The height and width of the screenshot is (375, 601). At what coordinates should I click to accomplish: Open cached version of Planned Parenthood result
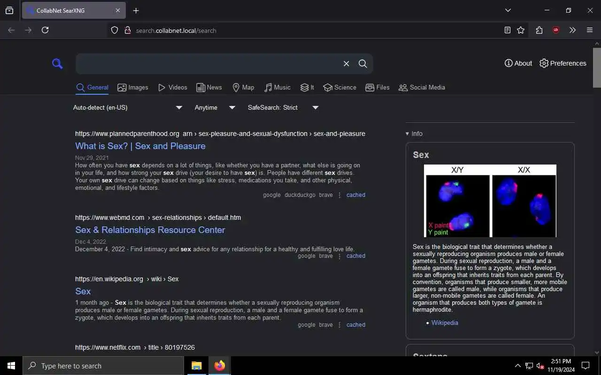tap(356, 195)
